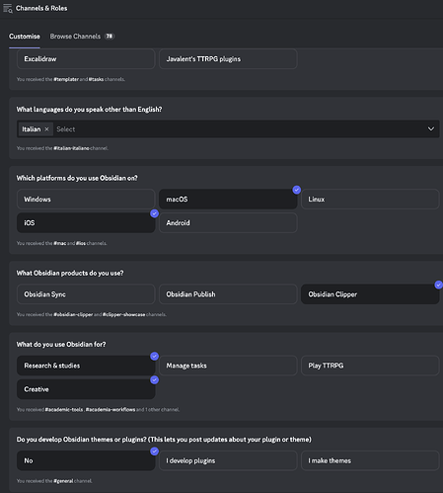Select the Manage tasks usage
This screenshot has height=493, width=443.
228,366
